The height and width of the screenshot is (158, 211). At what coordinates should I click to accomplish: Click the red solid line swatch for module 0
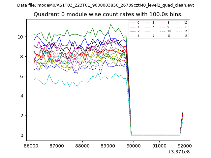(x=133, y=23)
